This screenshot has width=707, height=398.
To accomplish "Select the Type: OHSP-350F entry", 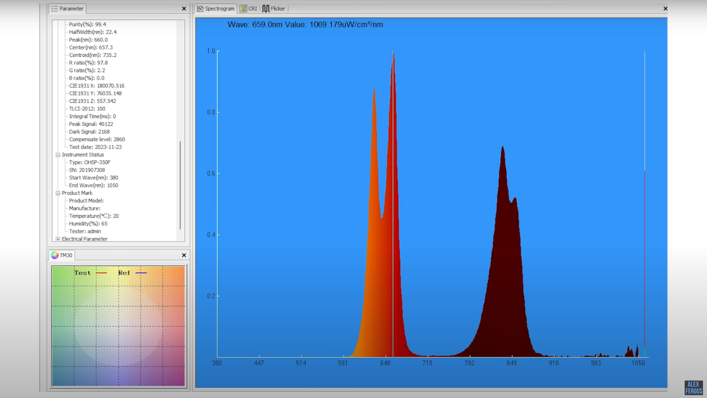I will coord(90,162).
